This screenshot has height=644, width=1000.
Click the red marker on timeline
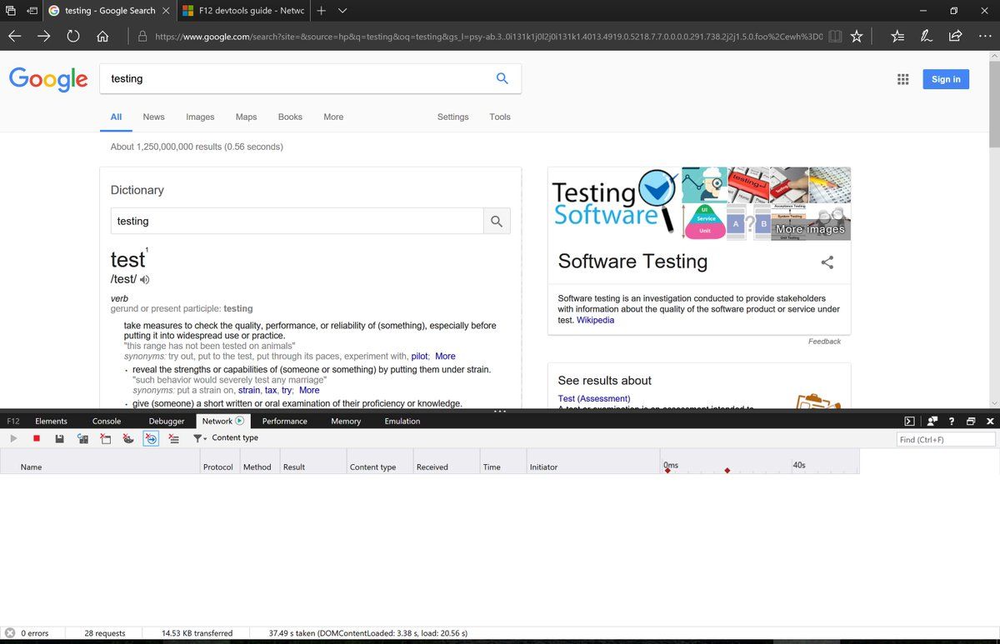click(x=727, y=472)
